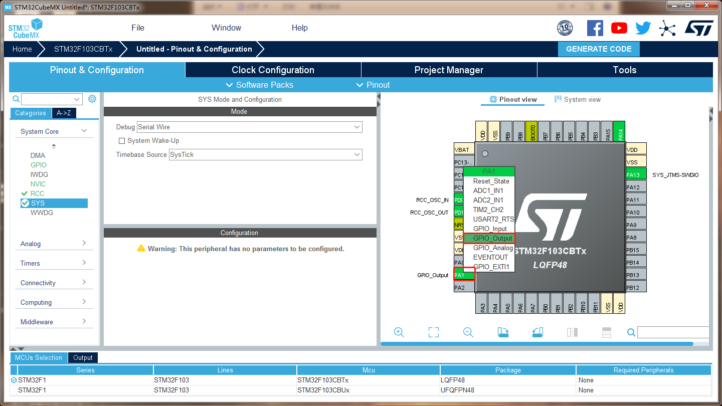Enable the System Wake-Up checkbox
Image resolution: width=722 pixels, height=406 pixels.
click(x=121, y=141)
